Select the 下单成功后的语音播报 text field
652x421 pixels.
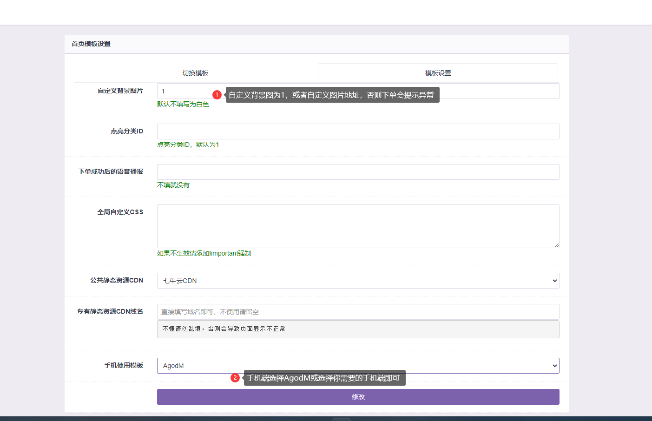[x=358, y=172]
